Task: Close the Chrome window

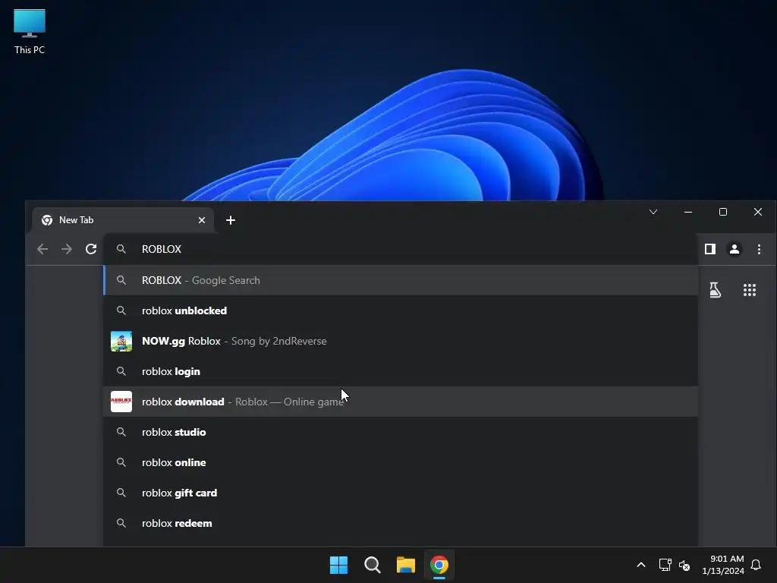Action: point(758,213)
